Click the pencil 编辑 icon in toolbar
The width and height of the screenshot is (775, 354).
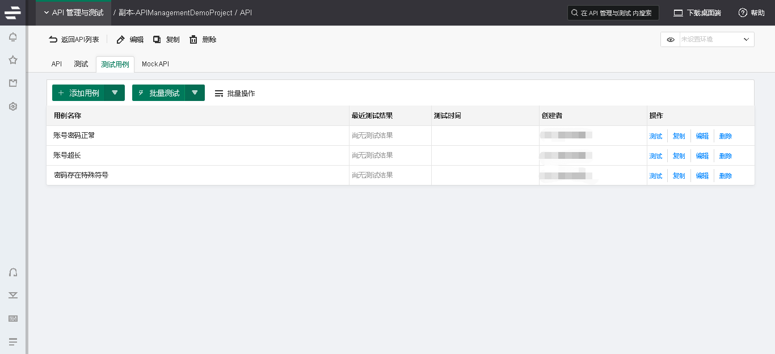(121, 40)
